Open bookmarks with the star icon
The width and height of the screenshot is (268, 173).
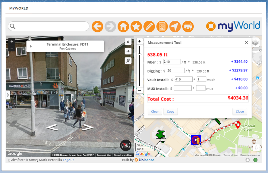coord(136,26)
